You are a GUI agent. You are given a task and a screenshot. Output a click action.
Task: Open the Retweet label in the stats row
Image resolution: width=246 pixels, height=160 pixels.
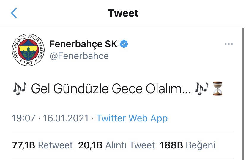point(55,145)
